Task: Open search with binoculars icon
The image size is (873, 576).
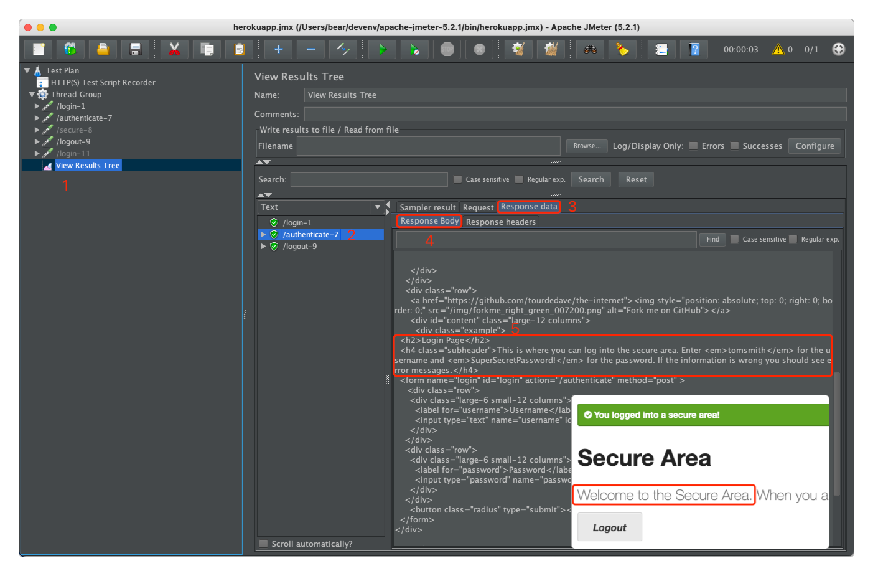Action: (590, 49)
